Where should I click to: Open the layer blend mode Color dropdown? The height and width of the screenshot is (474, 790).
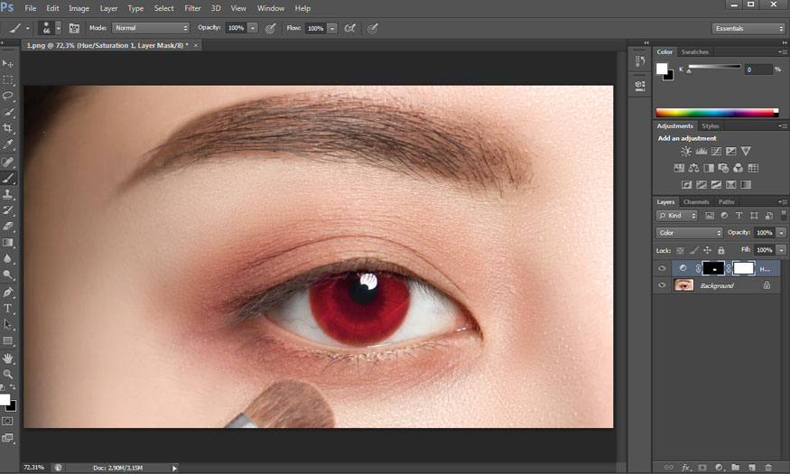coord(689,233)
